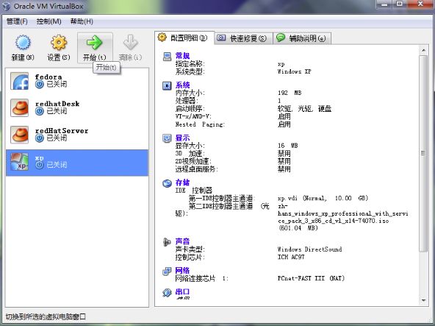
Task: Click the boot order value 软驱, 光驱, 硬盘
Action: pyautogui.click(x=305, y=109)
